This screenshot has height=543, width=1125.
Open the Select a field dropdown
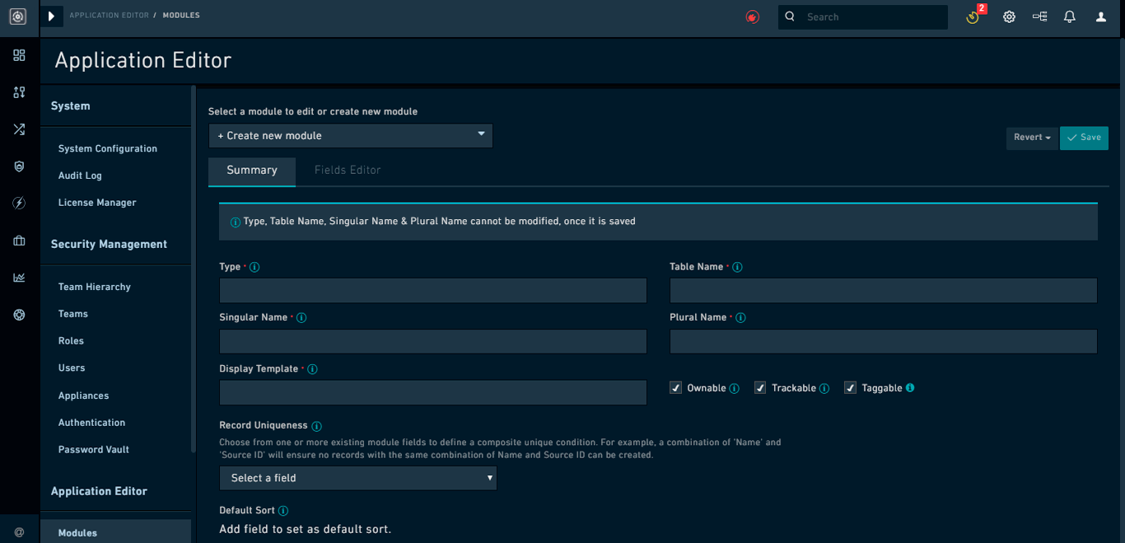click(x=357, y=478)
